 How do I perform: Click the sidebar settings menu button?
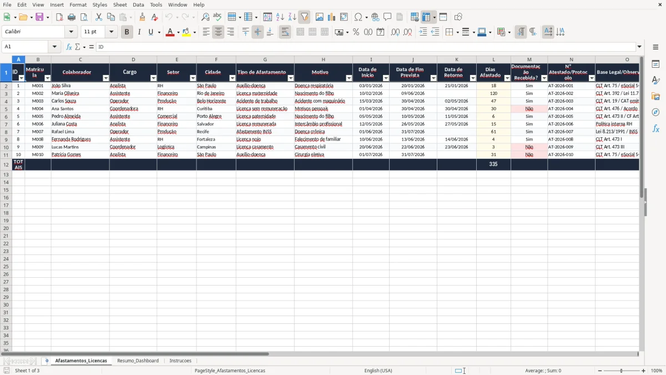click(655, 47)
